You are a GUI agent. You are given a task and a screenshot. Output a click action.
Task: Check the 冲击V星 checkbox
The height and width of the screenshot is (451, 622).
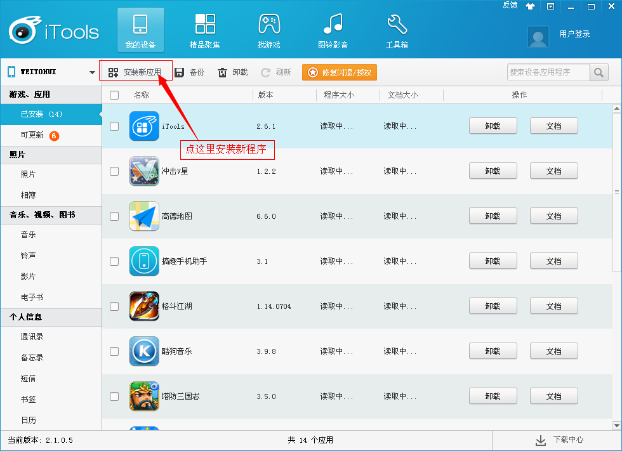pos(114,171)
